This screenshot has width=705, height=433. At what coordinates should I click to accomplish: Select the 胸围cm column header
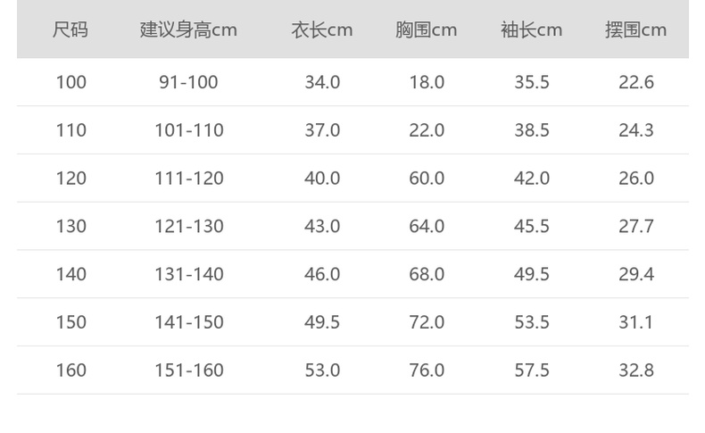pos(426,29)
